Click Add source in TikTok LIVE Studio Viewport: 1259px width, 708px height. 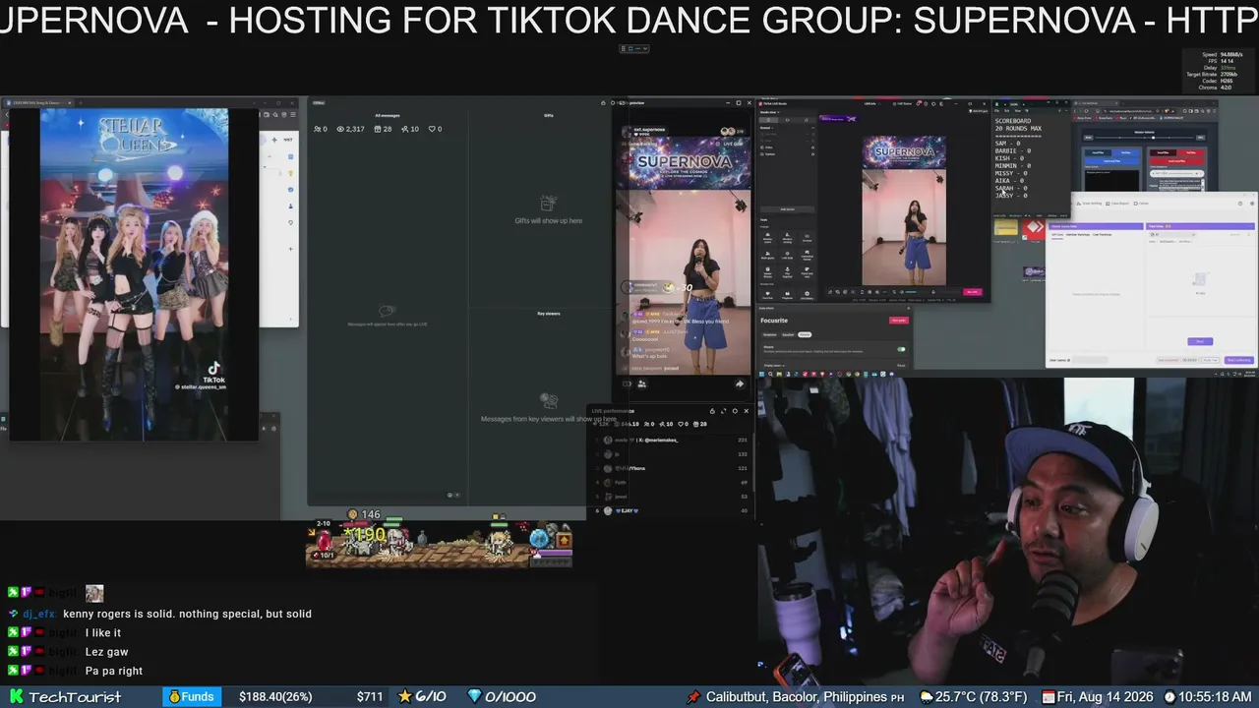(787, 209)
